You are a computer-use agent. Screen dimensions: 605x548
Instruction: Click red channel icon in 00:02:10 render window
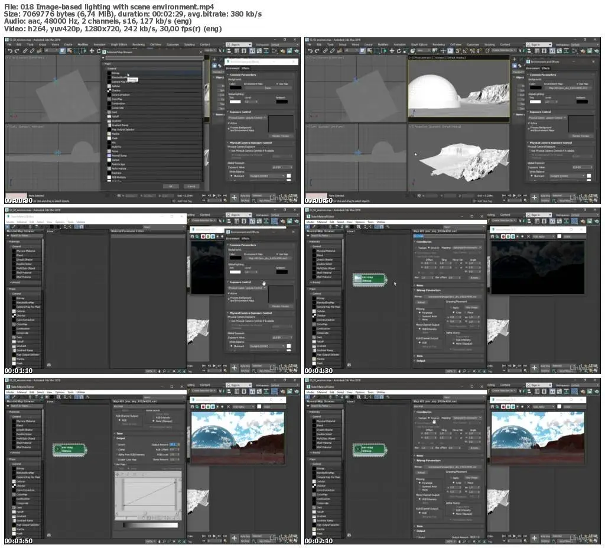(x=504, y=406)
